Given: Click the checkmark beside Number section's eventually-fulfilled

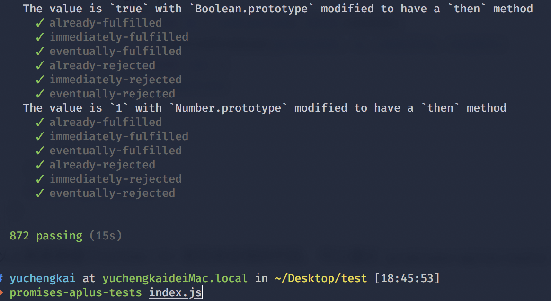Looking at the screenshot, I should (40, 150).
